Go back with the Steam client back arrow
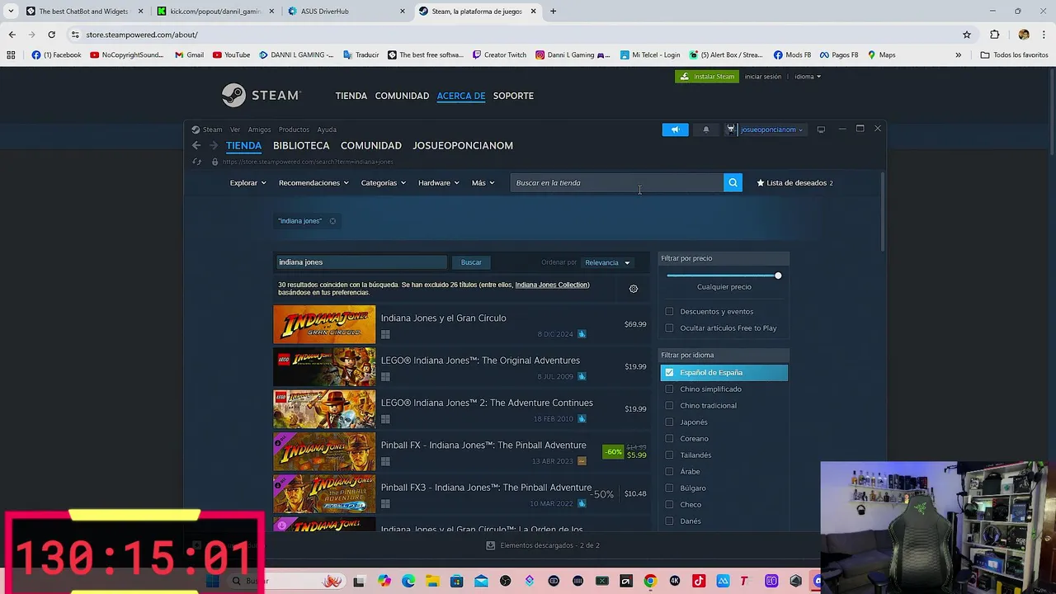Image resolution: width=1056 pixels, height=594 pixels. (x=196, y=145)
